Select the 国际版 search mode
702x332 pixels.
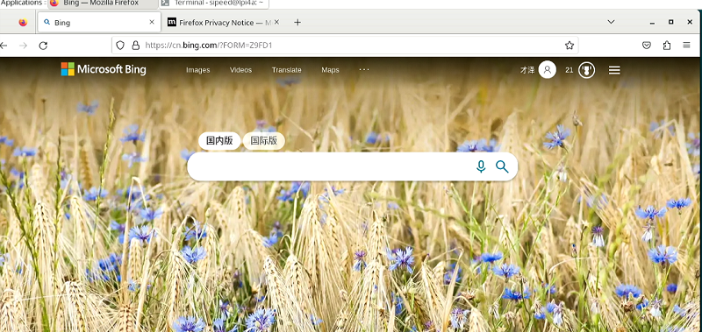tap(264, 141)
